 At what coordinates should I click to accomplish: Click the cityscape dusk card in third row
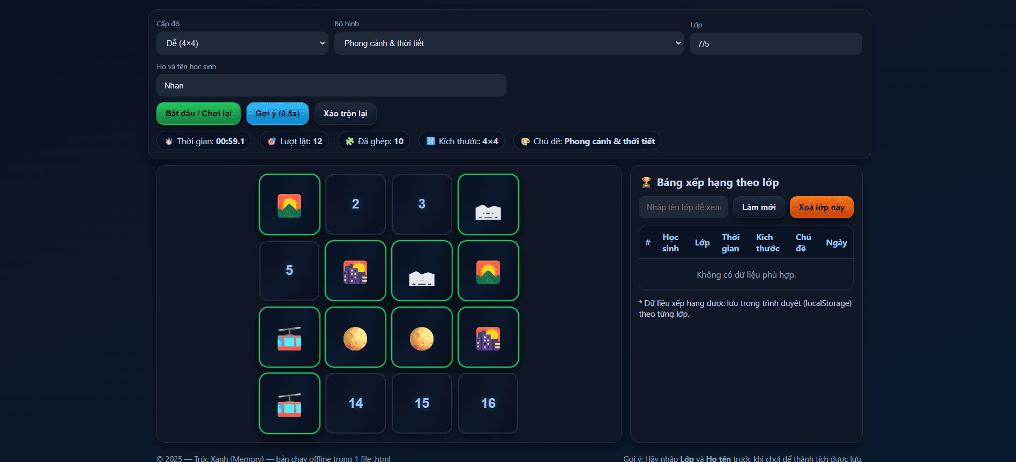click(x=488, y=337)
